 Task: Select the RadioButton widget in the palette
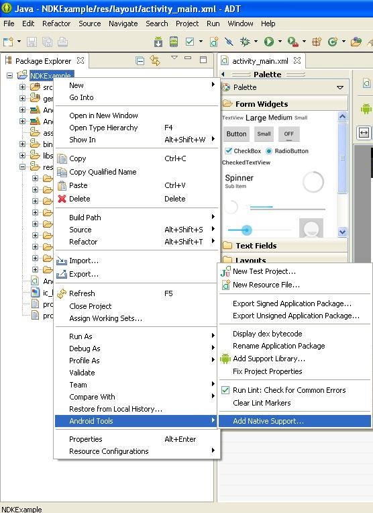pyautogui.click(x=287, y=151)
